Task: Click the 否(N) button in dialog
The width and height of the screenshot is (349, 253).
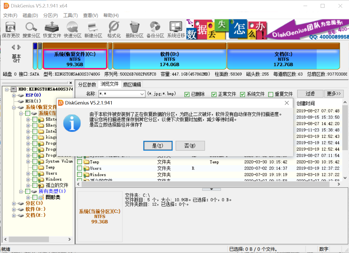Action: point(190,146)
